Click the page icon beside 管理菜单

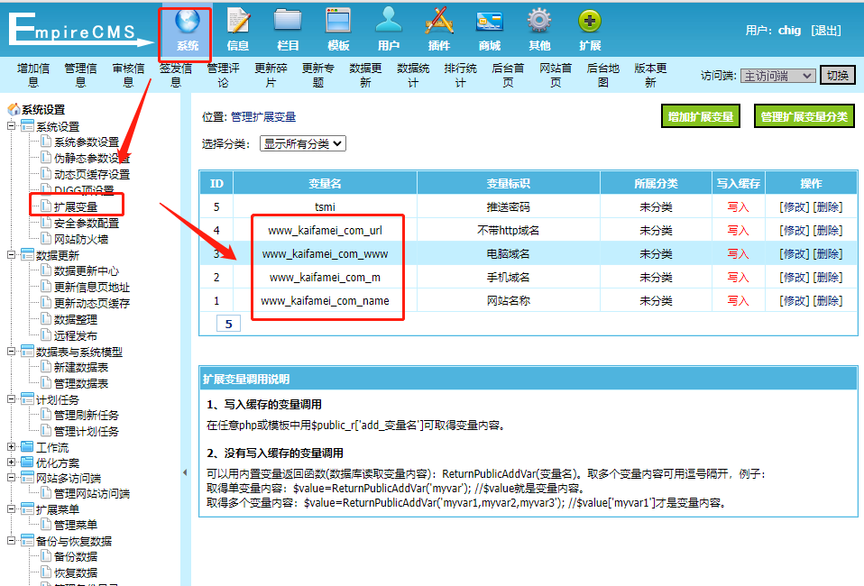pyautogui.click(x=46, y=525)
